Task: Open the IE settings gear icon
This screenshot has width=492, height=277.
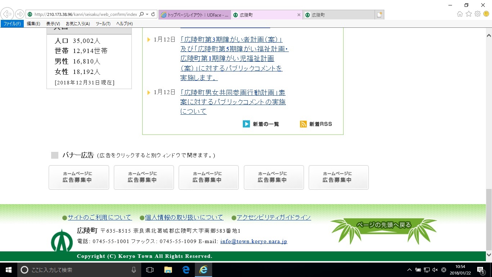Action: tap(478, 14)
